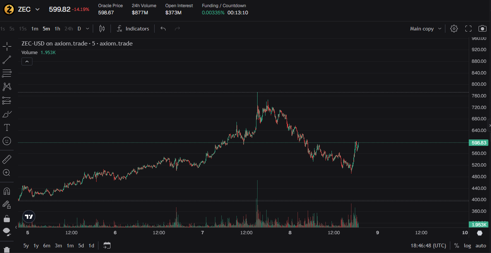This screenshot has height=253, width=491.
Task: Switch to the 1s interval
Action: [x=3, y=29]
